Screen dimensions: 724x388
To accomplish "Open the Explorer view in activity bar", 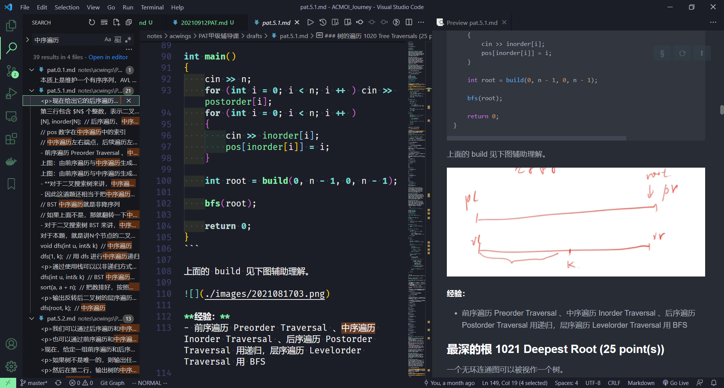I will coord(11,26).
